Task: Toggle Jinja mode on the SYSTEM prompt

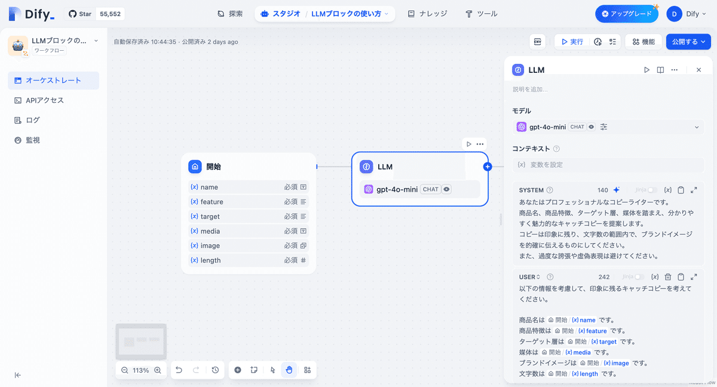Action: pos(652,190)
